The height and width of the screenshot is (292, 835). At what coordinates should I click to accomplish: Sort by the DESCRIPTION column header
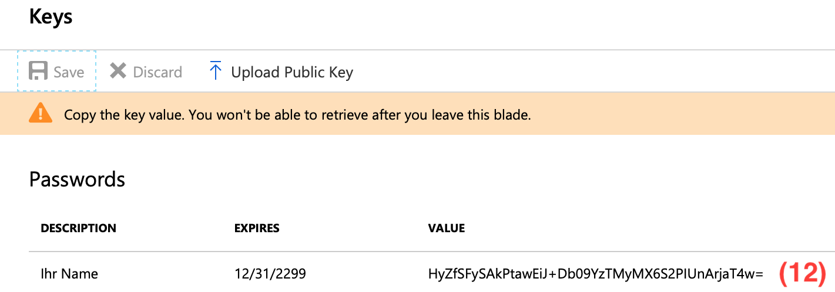(x=78, y=228)
